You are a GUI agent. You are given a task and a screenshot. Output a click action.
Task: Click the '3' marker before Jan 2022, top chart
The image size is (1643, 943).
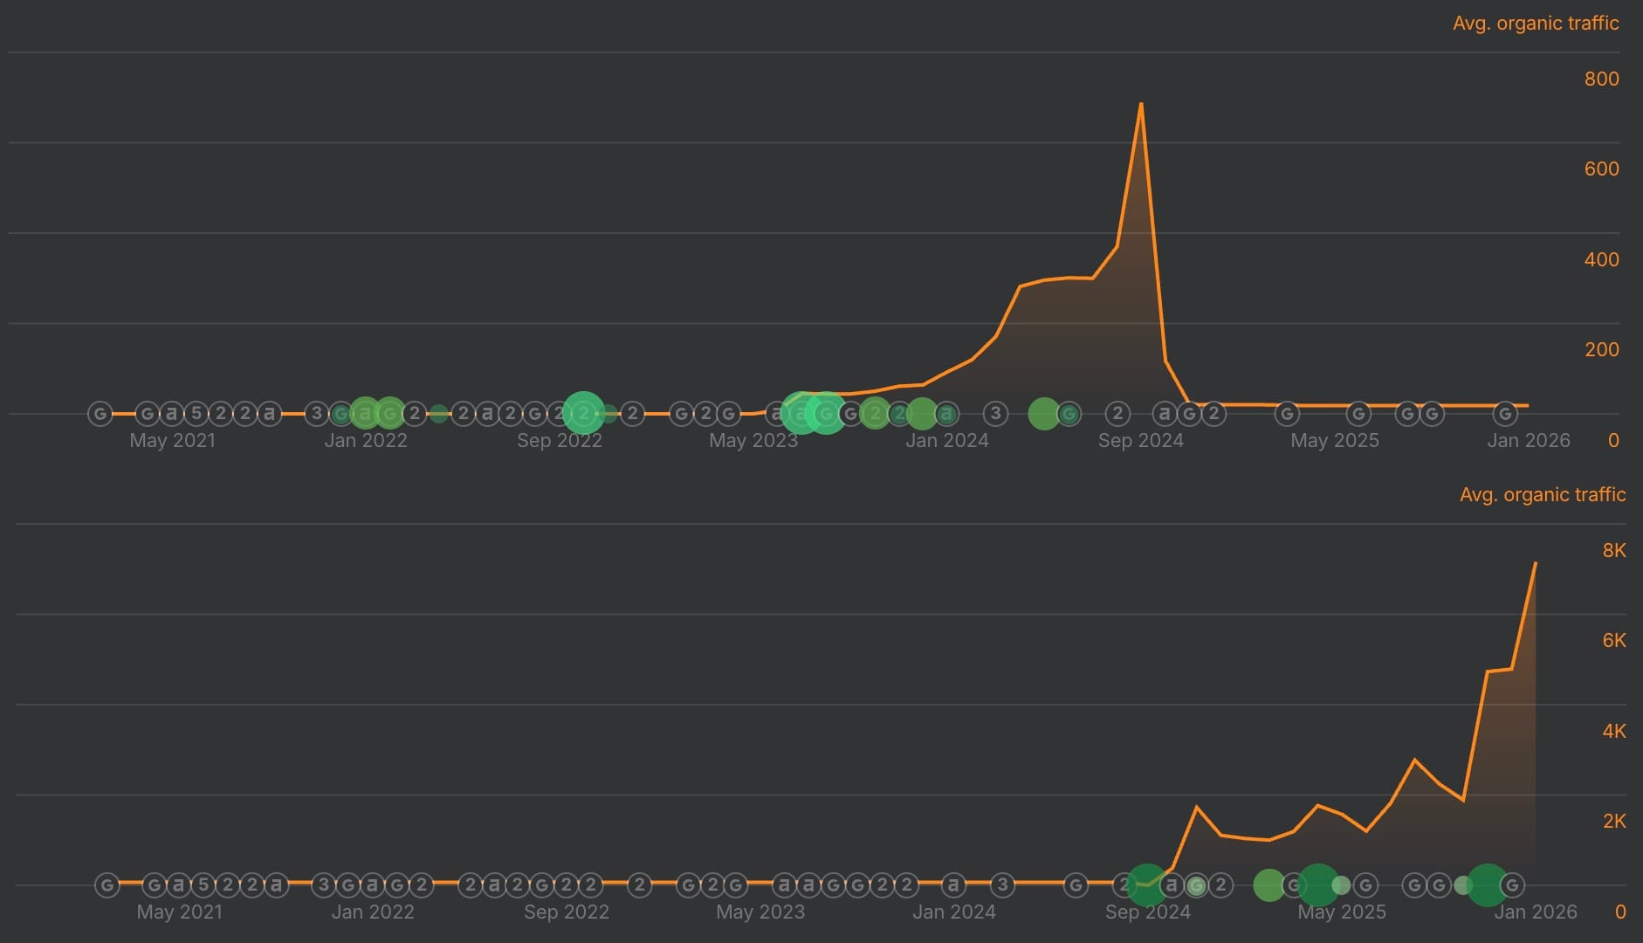pyautogui.click(x=317, y=413)
